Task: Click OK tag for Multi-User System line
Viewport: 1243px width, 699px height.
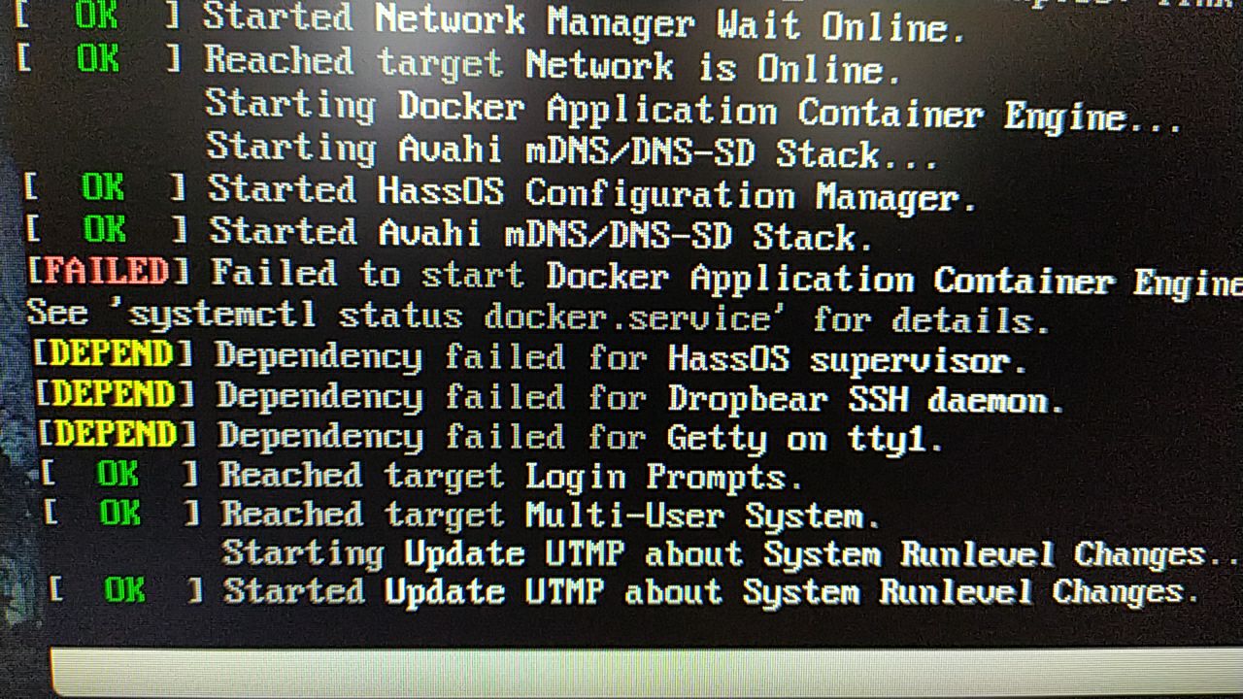Action: 120,513
